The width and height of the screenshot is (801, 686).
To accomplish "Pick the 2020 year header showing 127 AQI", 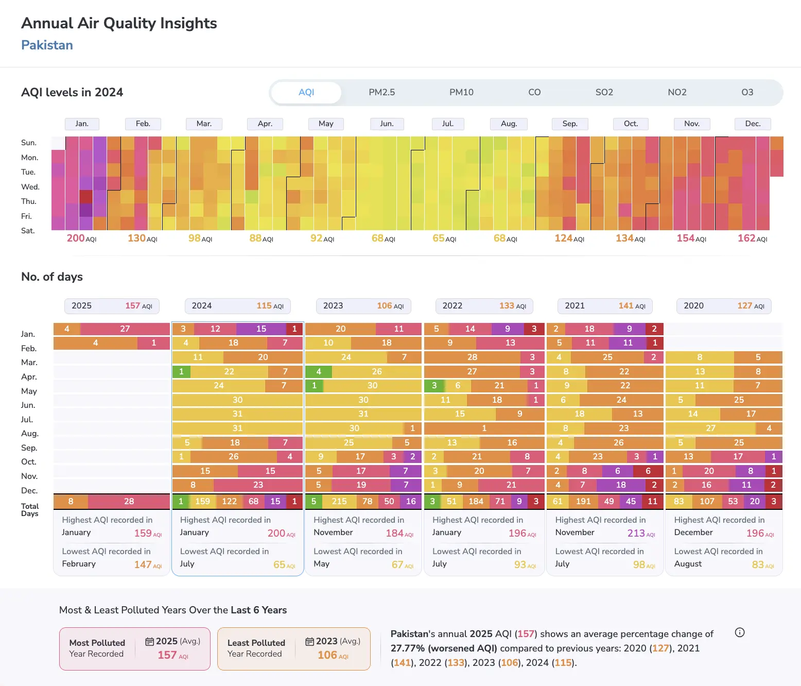I will tap(724, 306).
